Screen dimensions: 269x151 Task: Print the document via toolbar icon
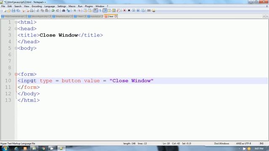[32, 10]
